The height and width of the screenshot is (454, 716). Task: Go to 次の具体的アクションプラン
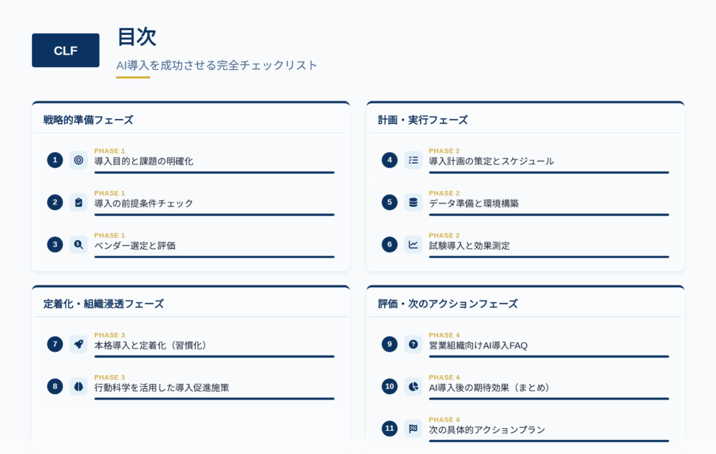click(x=526, y=428)
